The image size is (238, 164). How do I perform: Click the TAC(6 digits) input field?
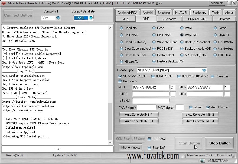(146, 107)
